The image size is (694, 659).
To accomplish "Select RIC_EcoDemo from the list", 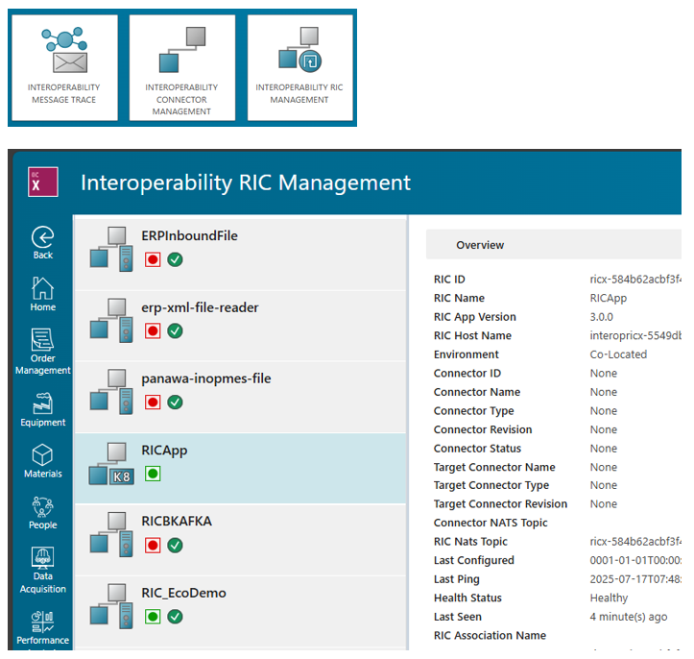I will 183,594.
